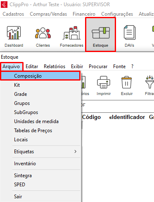Select Tabelas de Preços menu entry
This screenshot has height=202, width=154.
point(33,131)
